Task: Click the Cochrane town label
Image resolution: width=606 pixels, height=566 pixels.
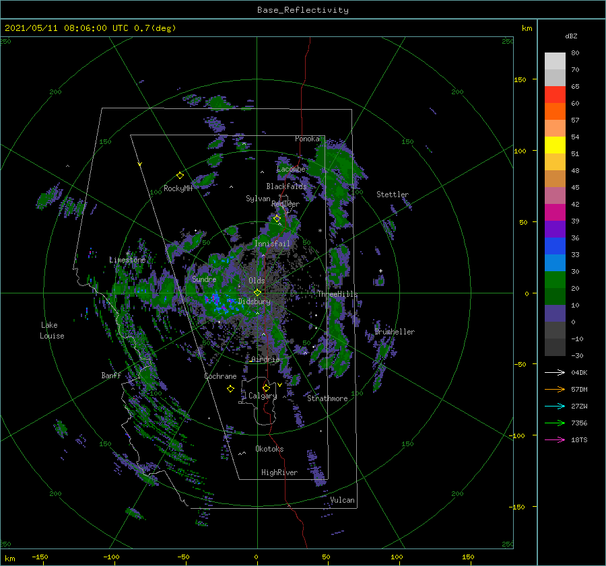Action: [220, 376]
